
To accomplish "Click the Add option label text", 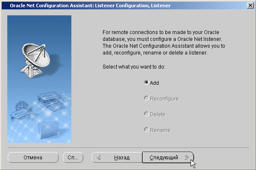I will tap(154, 83).
